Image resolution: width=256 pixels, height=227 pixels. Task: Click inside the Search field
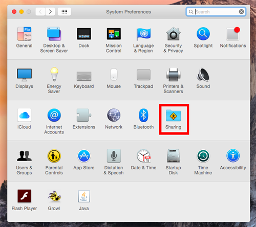(216, 12)
